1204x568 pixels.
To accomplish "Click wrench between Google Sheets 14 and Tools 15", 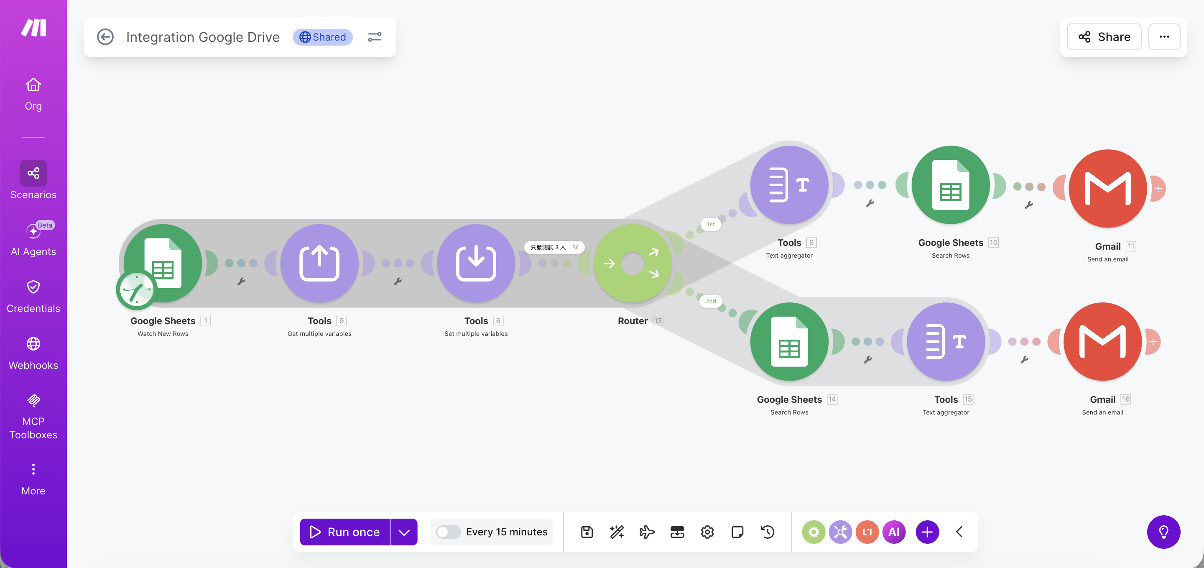I will click(867, 360).
